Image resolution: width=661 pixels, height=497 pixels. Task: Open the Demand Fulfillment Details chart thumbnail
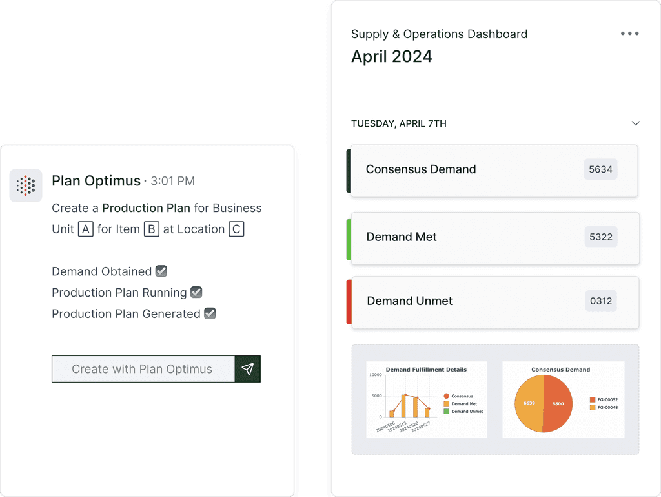point(427,399)
